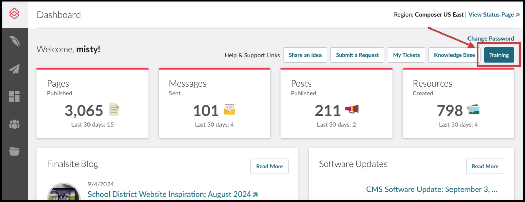Open the View Status Page link
Viewport: 525px width, 202px height.
click(494, 15)
